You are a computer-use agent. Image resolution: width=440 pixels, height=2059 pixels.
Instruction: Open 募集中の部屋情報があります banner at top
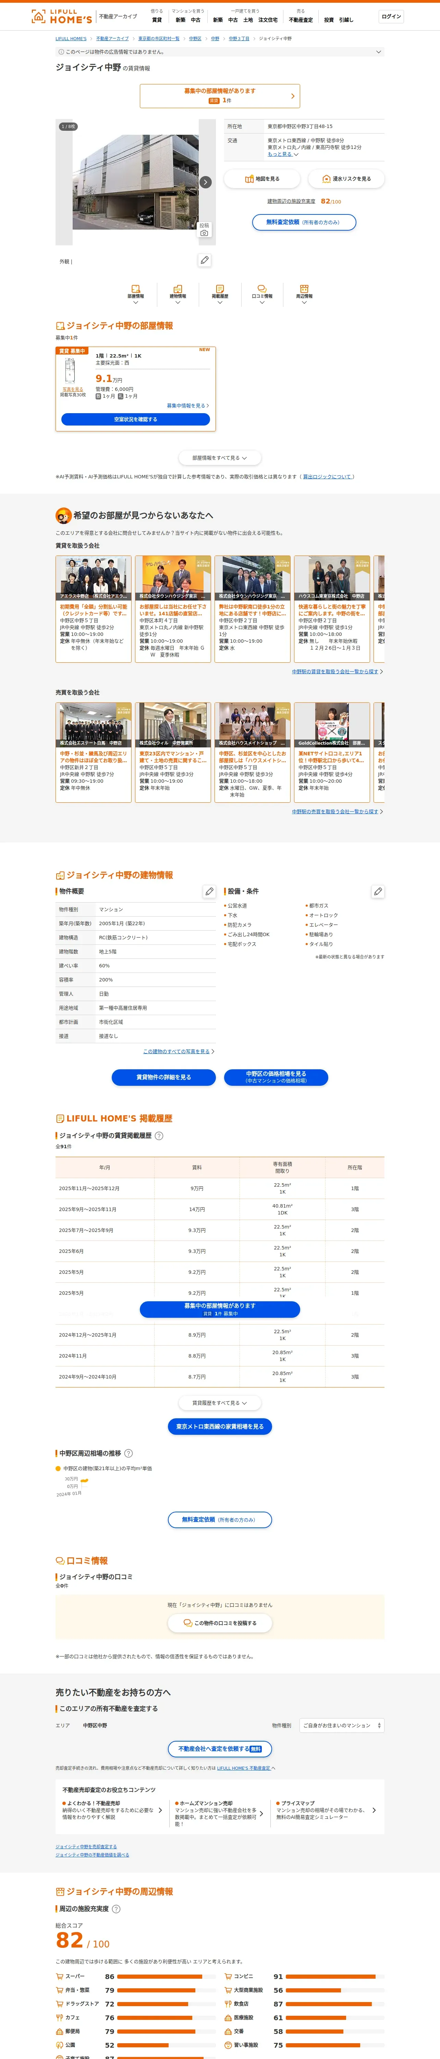tap(220, 96)
